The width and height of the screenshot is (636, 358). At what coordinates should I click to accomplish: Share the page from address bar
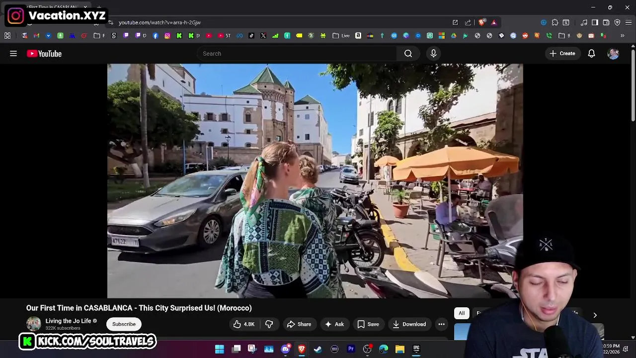(468, 22)
